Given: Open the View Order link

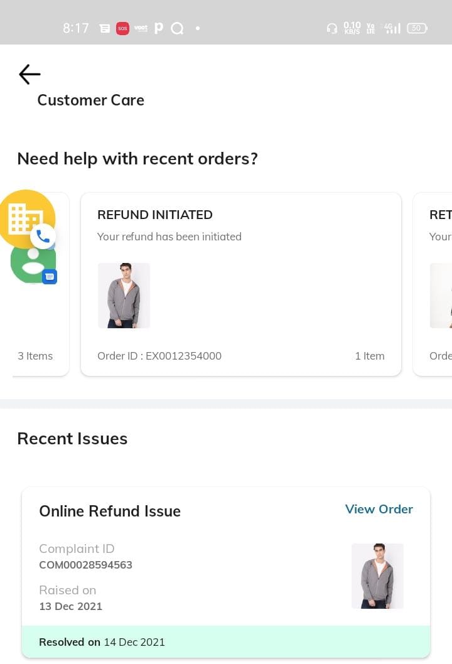Looking at the screenshot, I should point(379,509).
